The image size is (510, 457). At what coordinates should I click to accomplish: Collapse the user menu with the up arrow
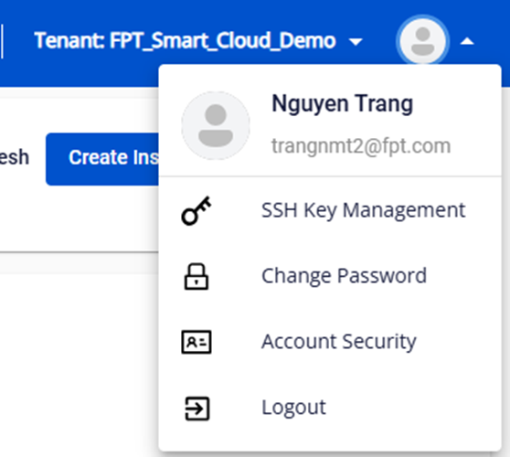coord(467,41)
